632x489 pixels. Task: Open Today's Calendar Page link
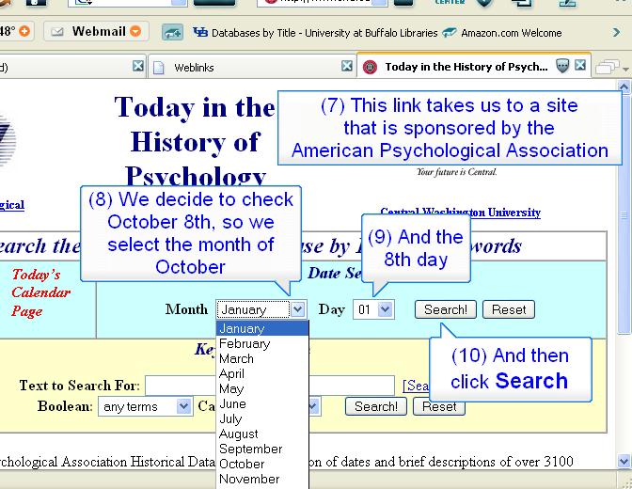pyautogui.click(x=40, y=293)
